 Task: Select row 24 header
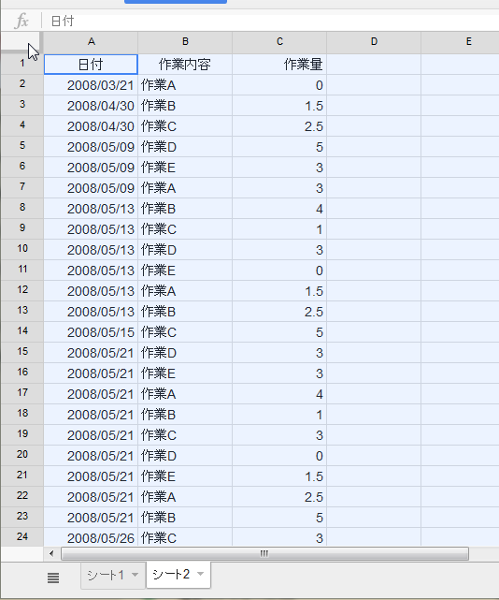tap(22, 536)
